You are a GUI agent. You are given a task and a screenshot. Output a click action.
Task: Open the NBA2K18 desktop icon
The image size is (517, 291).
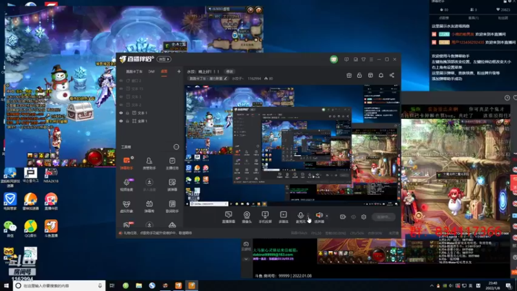tap(51, 175)
